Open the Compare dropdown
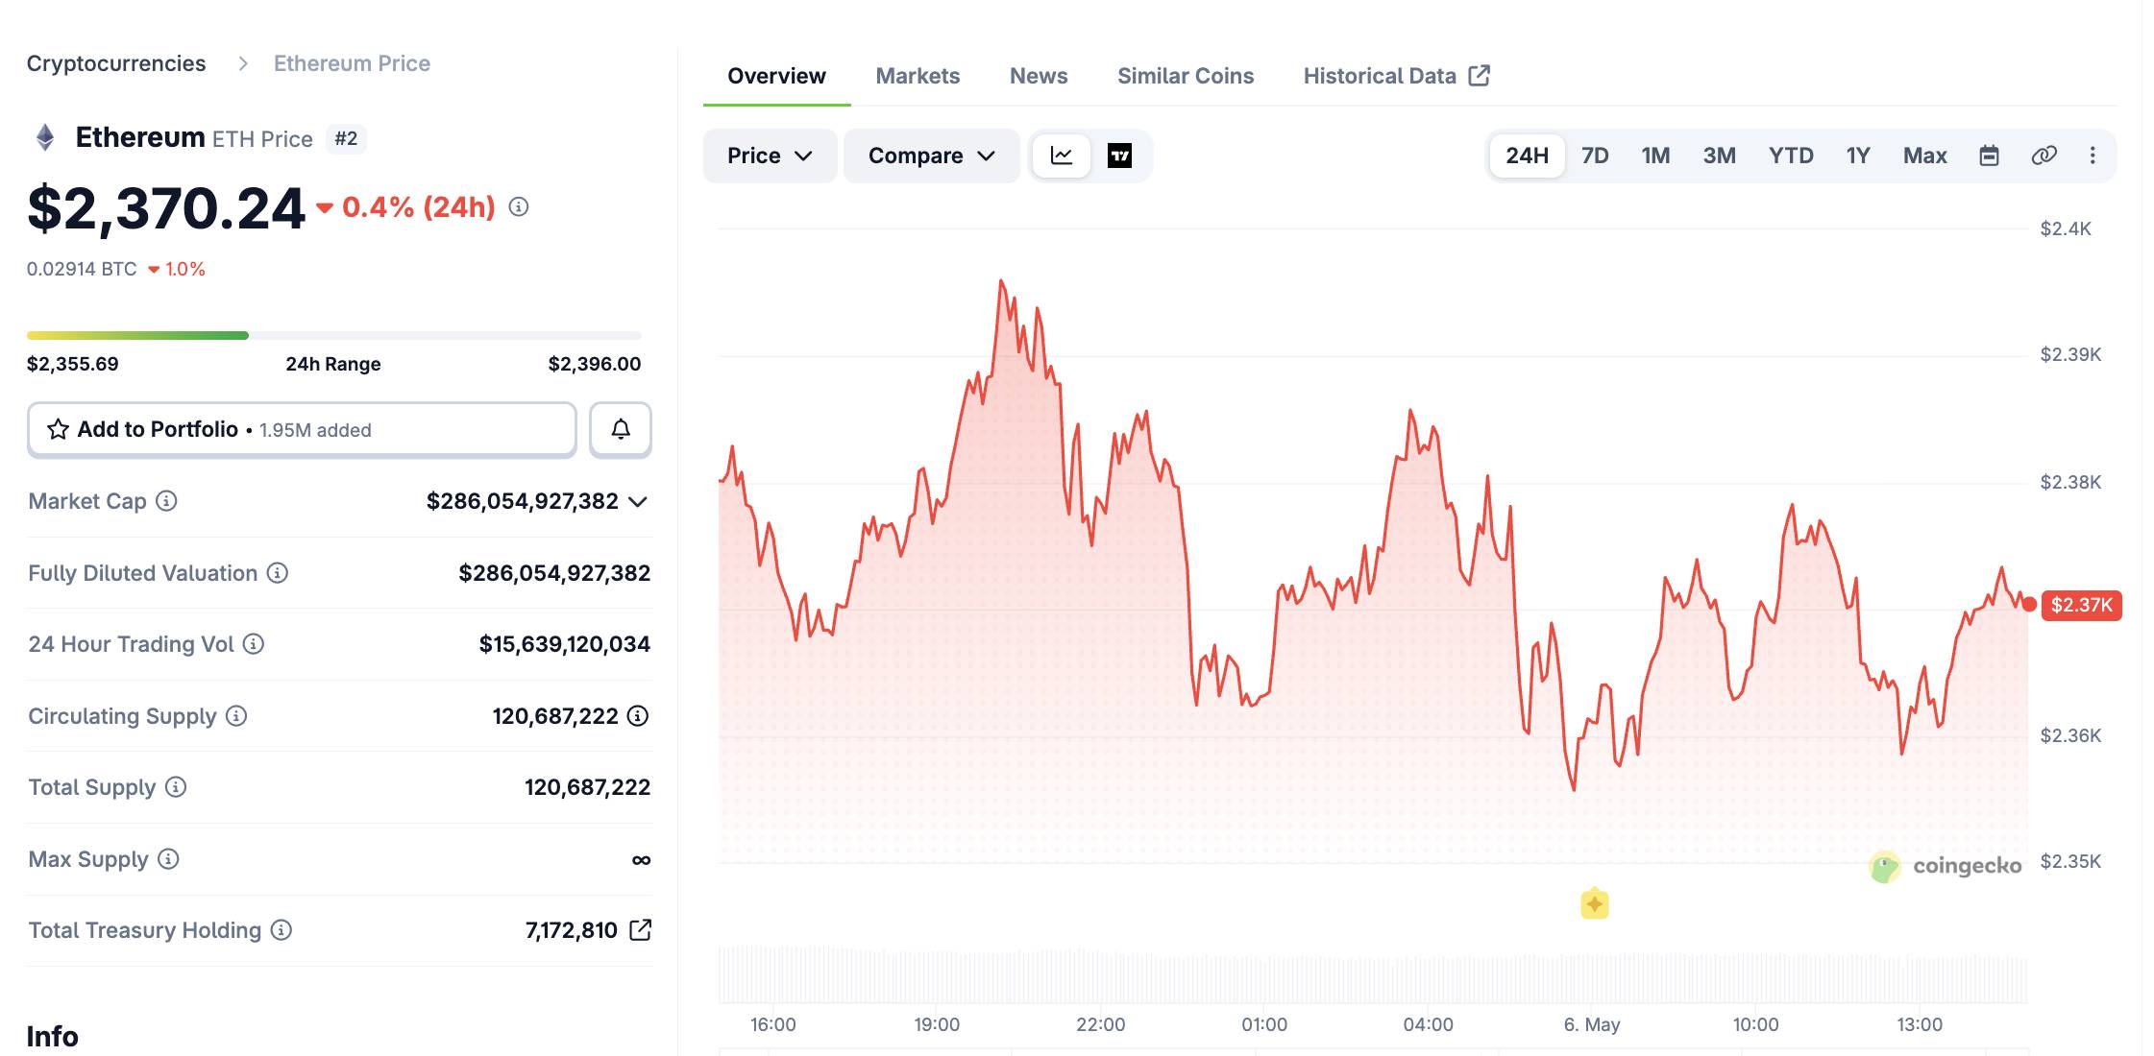The image size is (2154, 1056). [931, 156]
